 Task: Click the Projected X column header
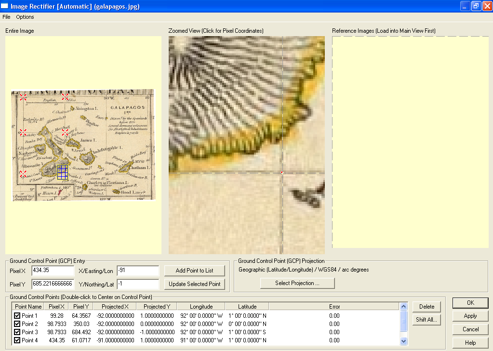pyautogui.click(x=115, y=307)
